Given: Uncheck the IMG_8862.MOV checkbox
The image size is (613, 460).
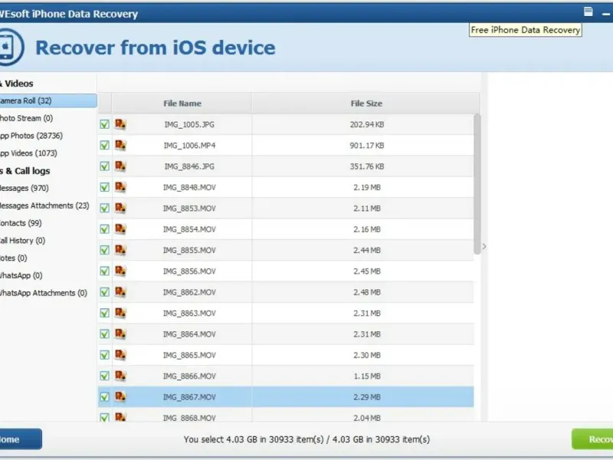Looking at the screenshot, I should [104, 292].
